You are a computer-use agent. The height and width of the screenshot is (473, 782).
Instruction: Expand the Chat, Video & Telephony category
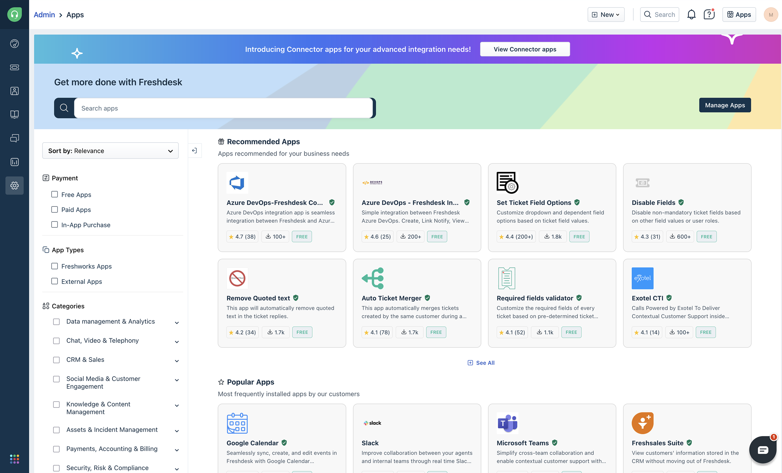click(177, 342)
